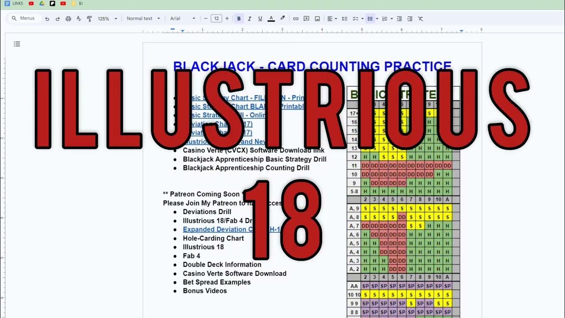565x318 pixels.
Task: Click the 'Deviations Drill' bullet
Action: pyautogui.click(x=207, y=212)
